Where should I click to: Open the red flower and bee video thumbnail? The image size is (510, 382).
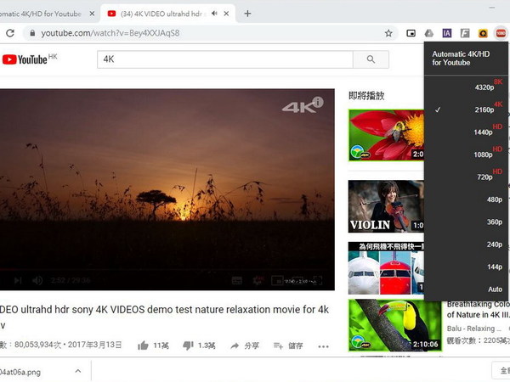387,135
